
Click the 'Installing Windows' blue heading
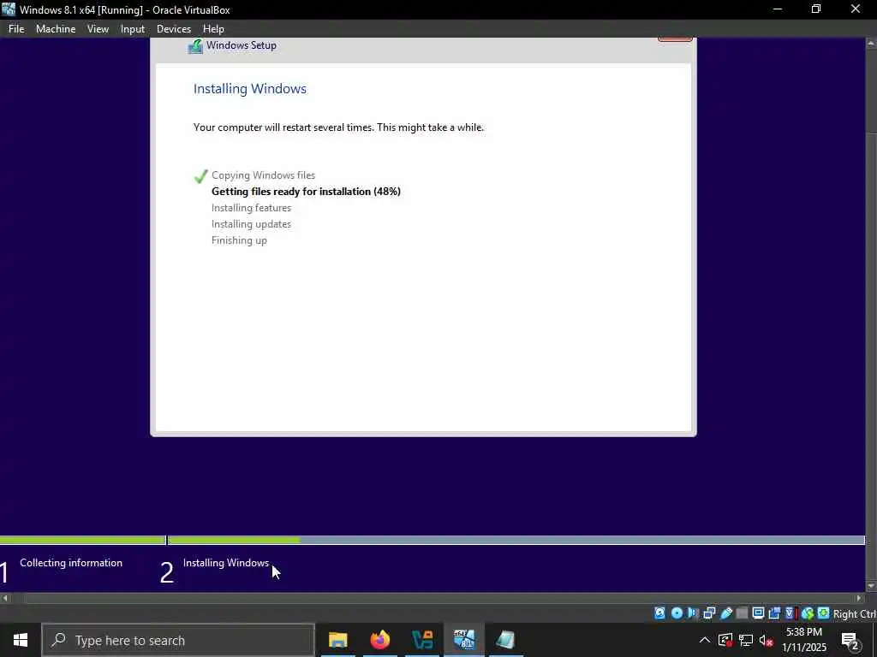(250, 89)
